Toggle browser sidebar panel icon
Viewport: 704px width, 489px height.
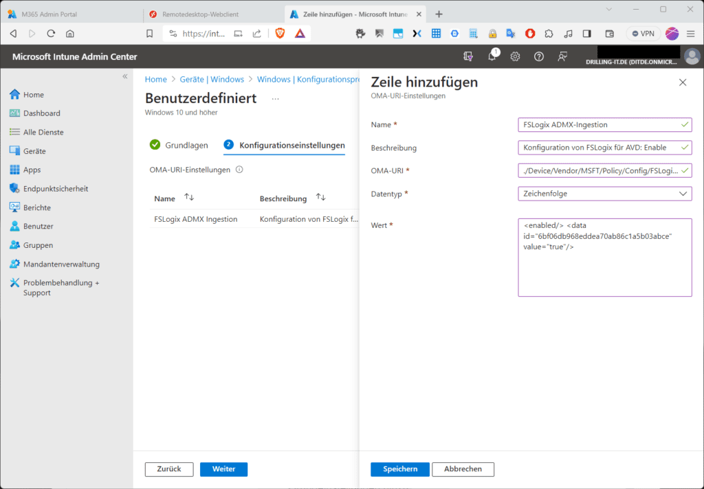pos(587,34)
